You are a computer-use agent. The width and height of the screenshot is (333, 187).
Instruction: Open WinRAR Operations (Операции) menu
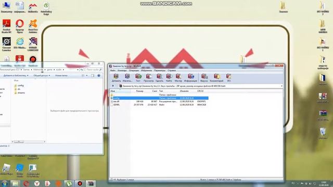coord(134,71)
